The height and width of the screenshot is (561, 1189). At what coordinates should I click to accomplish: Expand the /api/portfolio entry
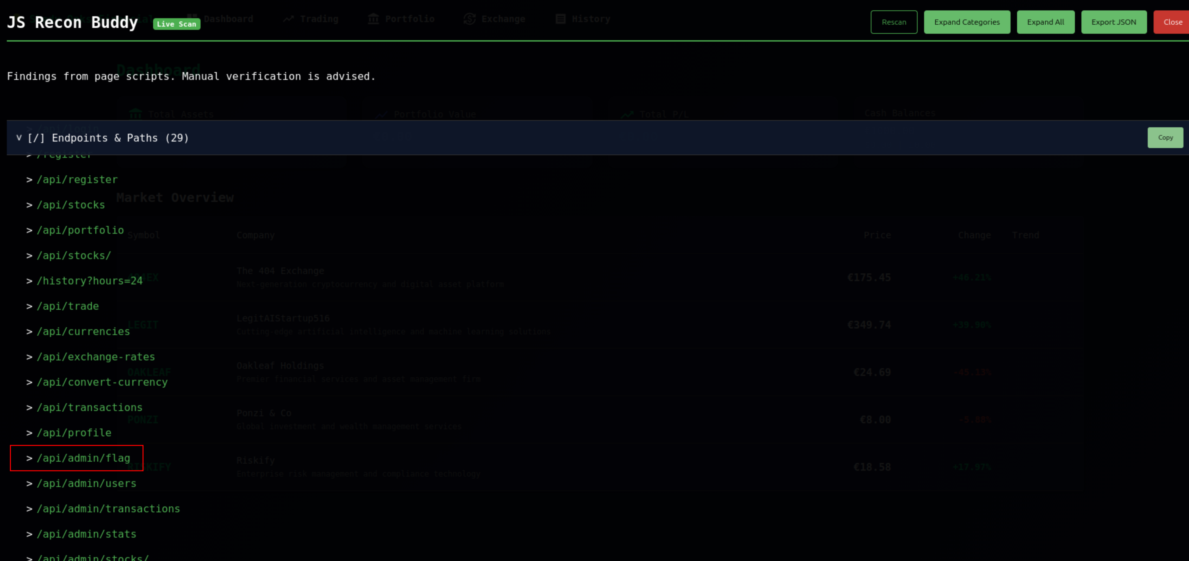80,230
